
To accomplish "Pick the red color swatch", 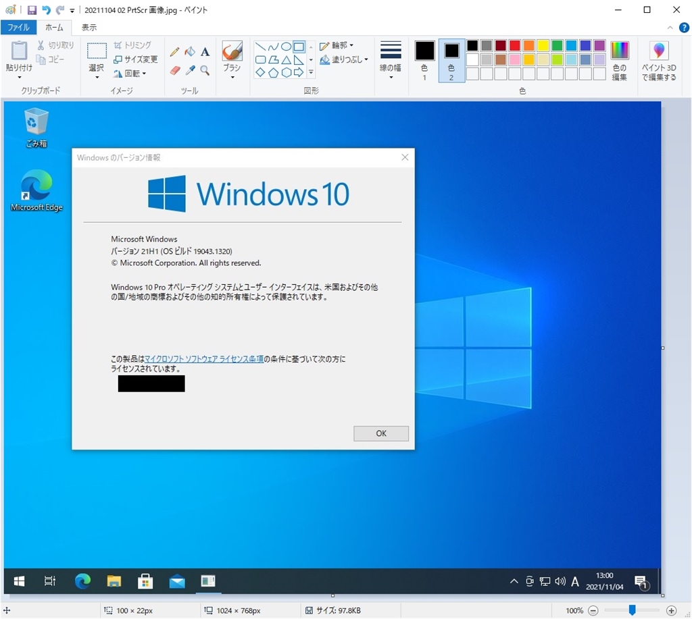I will tap(514, 45).
